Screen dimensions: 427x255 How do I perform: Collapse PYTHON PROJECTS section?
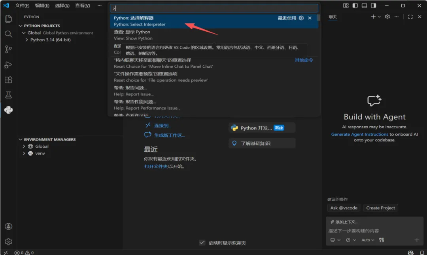[21, 26]
